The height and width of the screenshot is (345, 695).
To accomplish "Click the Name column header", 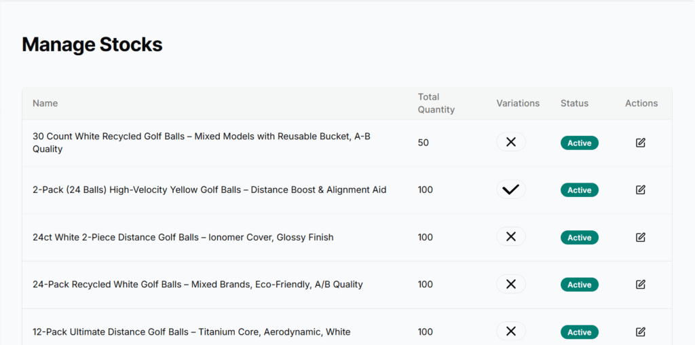I will (45, 103).
